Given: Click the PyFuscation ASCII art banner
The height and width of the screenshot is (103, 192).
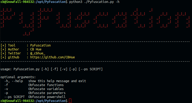Looking at the screenshot, I should [95, 22].
